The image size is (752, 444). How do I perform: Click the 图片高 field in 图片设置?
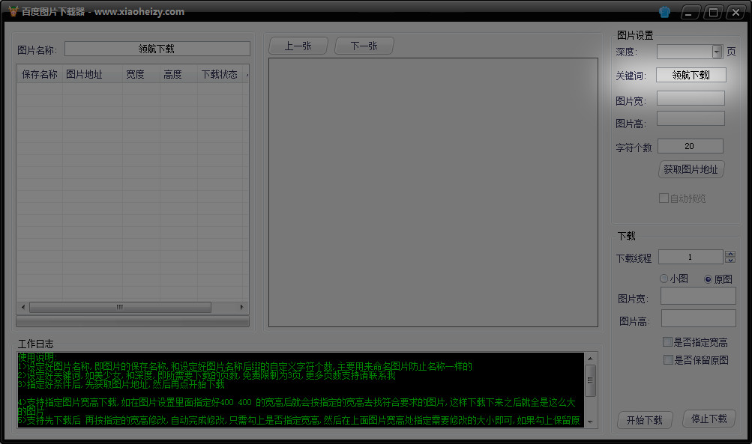[691, 119]
